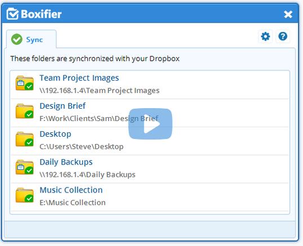Click the Design Brief folder icon

(x=25, y=111)
